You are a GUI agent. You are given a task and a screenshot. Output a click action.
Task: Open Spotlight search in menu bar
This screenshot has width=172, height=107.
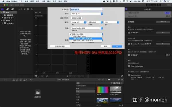click(x=161, y=1)
